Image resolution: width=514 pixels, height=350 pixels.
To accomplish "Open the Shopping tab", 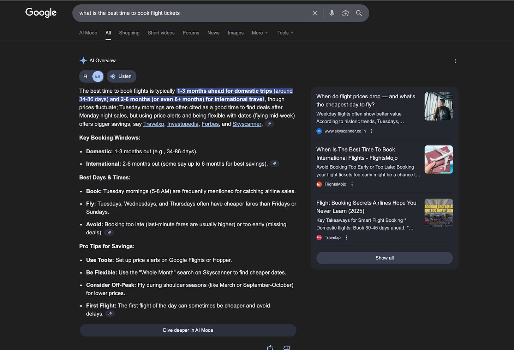I will coord(129,33).
